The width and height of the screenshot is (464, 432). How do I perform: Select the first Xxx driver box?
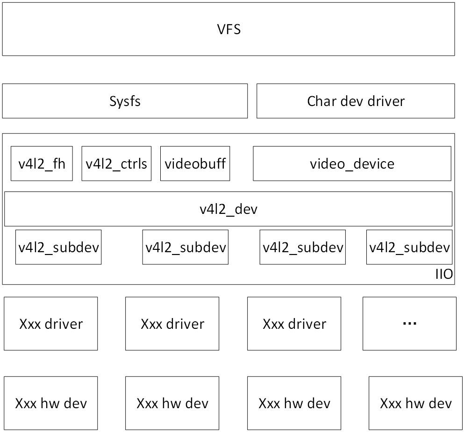click(x=50, y=323)
